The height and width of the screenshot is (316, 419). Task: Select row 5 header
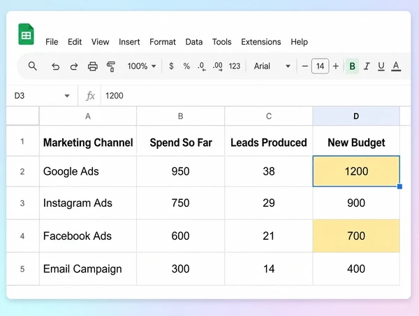tap(22, 269)
